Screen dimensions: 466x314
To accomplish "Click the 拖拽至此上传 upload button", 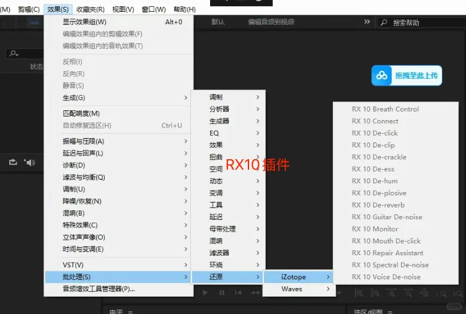I will [x=407, y=76].
